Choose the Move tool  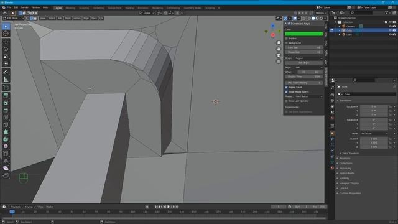pyautogui.click(x=6, y=42)
